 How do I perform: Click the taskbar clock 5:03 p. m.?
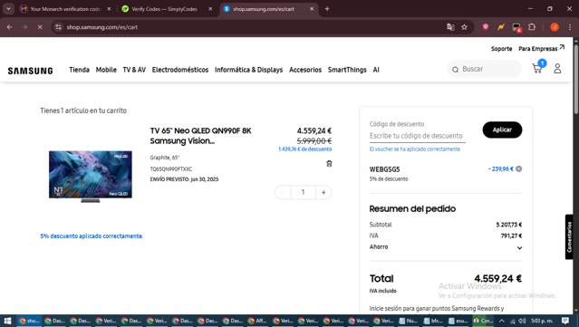542,321
